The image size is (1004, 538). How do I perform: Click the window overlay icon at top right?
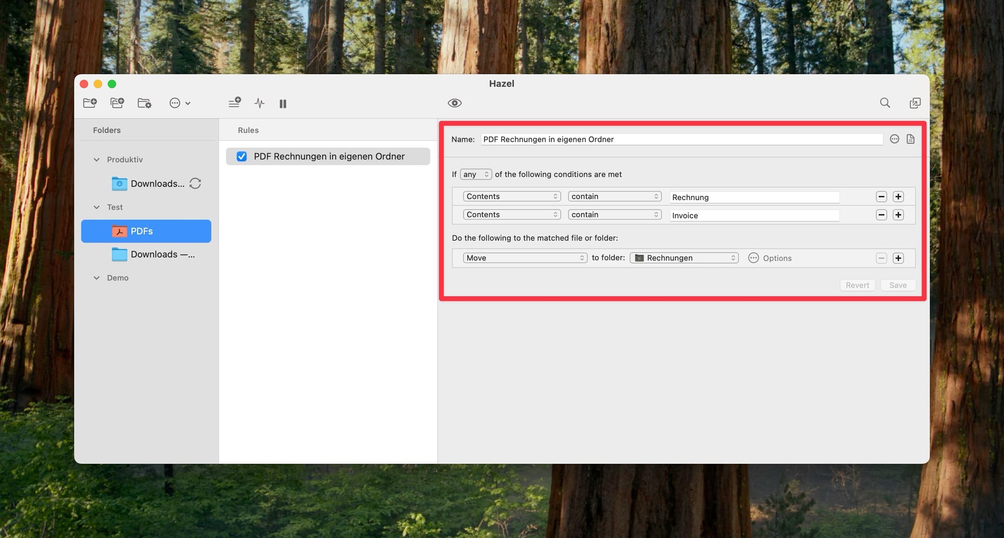[915, 103]
